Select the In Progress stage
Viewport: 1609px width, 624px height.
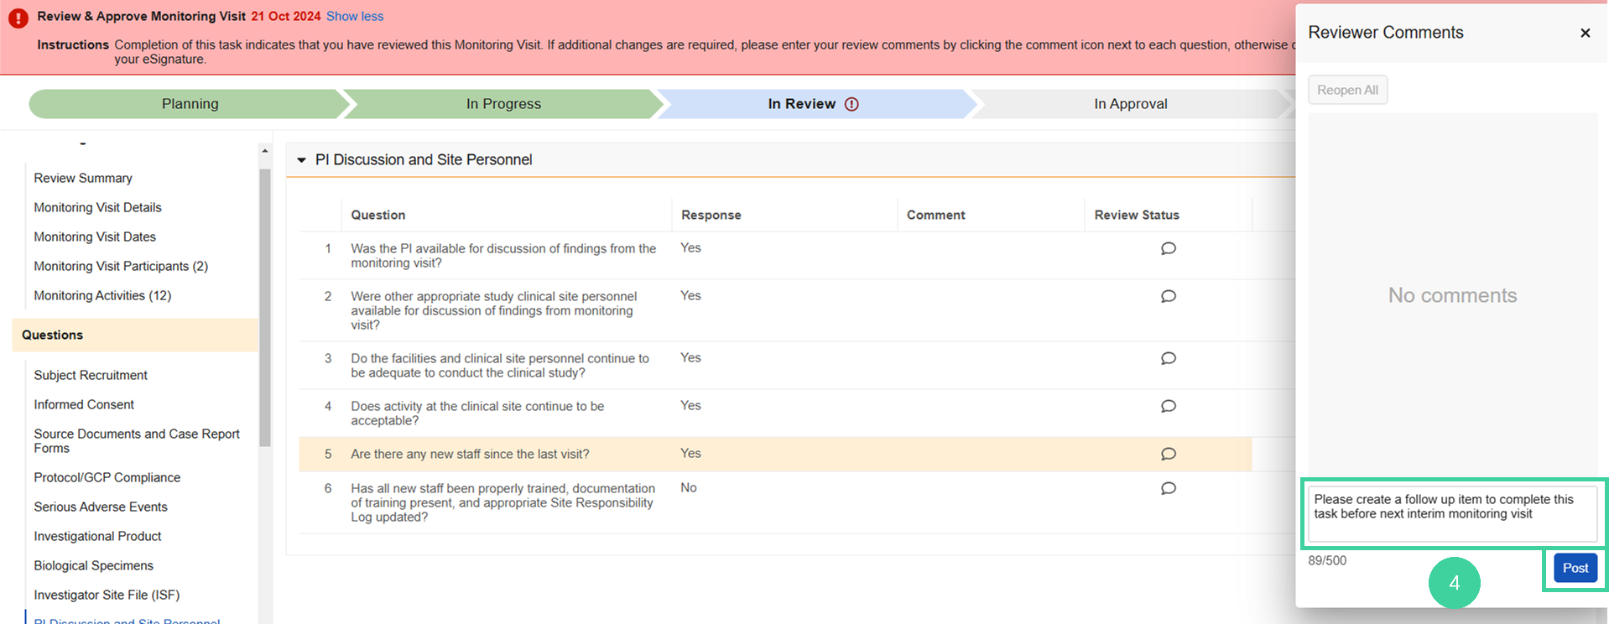(503, 104)
